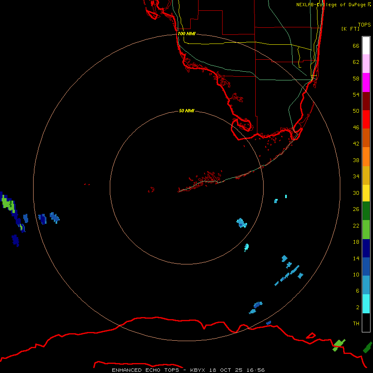This screenshot has height=373, width=373.
Task: Click the dark orange legend swatch
Action: pos(366,138)
